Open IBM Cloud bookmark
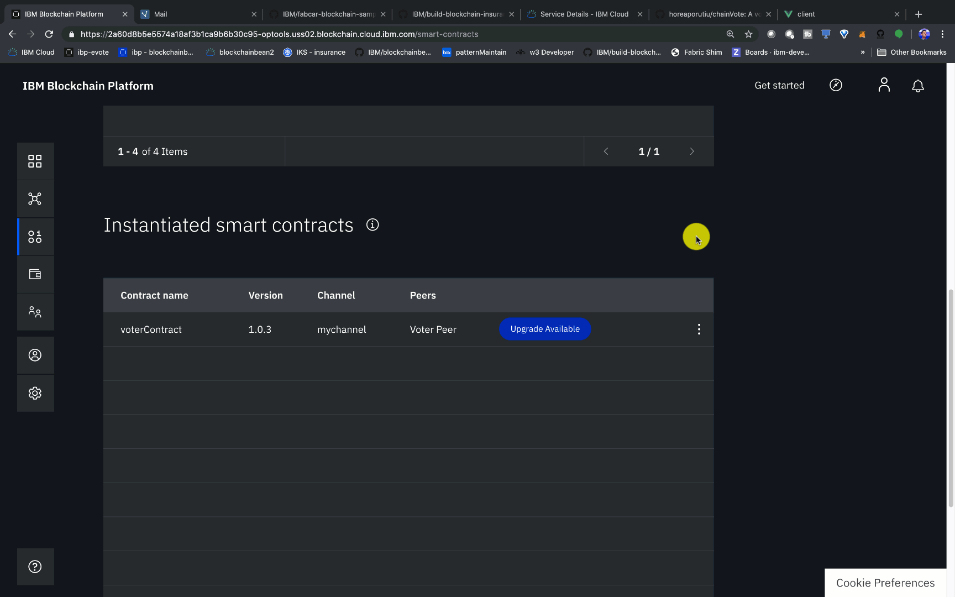955x597 pixels. coord(32,53)
